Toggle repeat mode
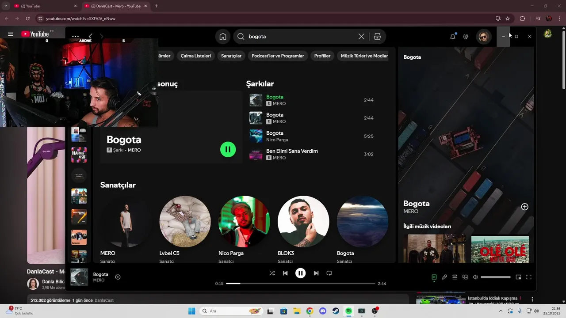The height and width of the screenshot is (318, 566). pyautogui.click(x=329, y=273)
